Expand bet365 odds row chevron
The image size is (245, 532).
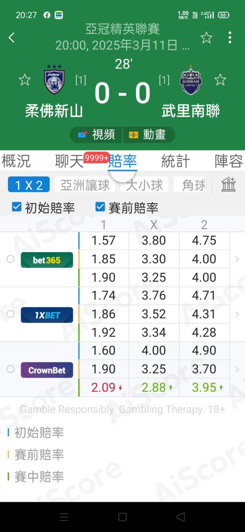tap(237, 260)
